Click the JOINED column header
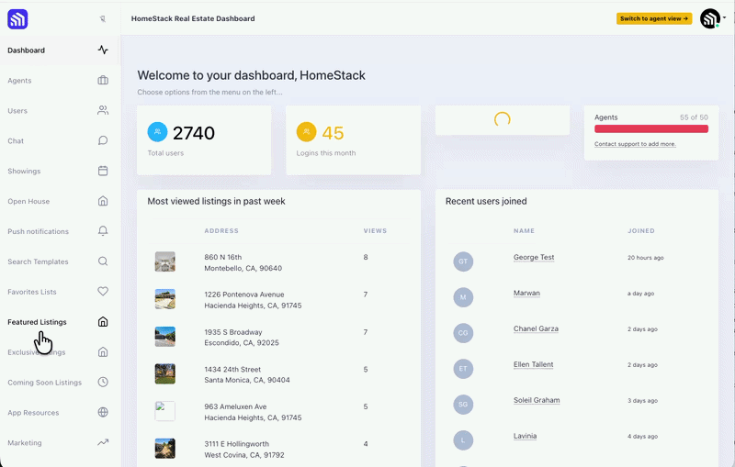Viewport: 735px width, 467px height. tap(640, 230)
